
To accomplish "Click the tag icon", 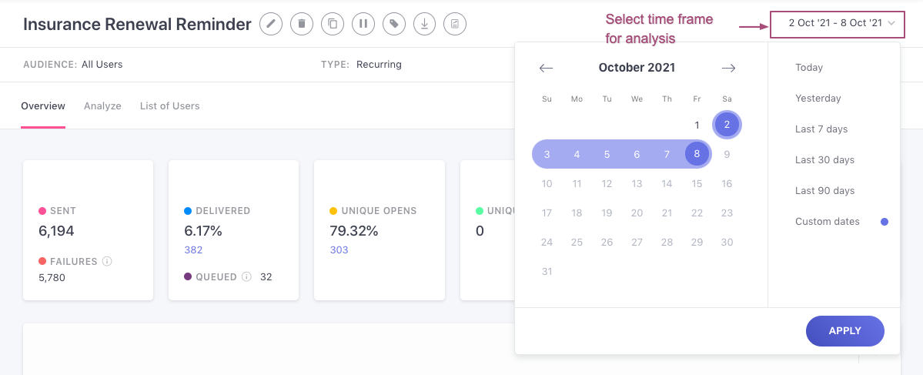I will (394, 24).
